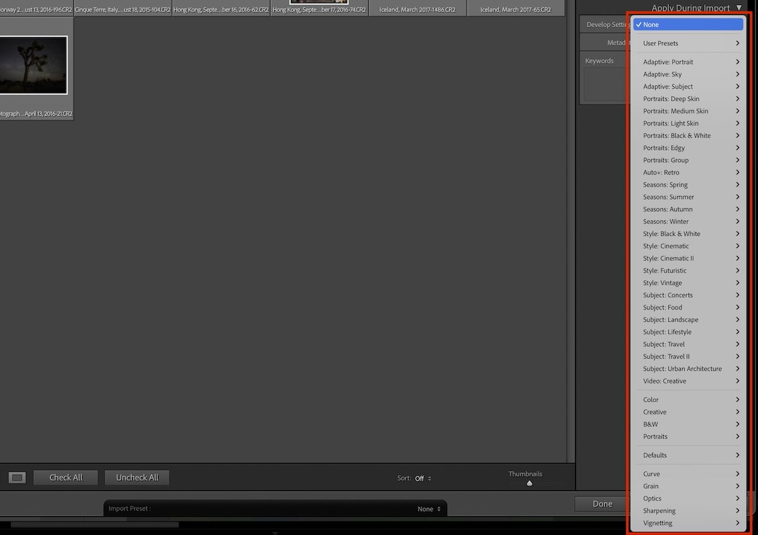Viewport: 758px width, 535px height.
Task: Click the Apply During Import disclosure triangle
Action: [739, 8]
